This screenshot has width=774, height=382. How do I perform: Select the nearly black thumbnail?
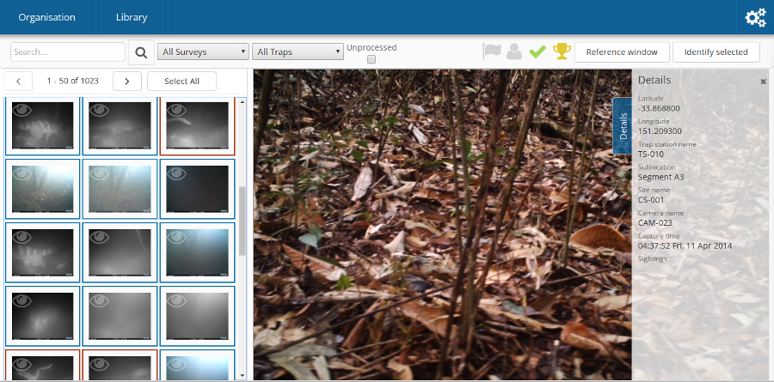pyautogui.click(x=198, y=189)
